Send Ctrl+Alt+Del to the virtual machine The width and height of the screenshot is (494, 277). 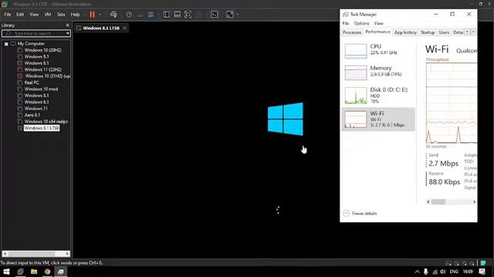pyautogui.click(x=113, y=15)
